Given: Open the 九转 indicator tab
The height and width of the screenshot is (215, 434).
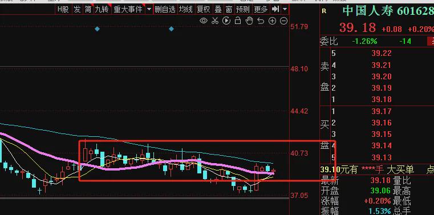Looking at the screenshot, I should tap(102, 9).
